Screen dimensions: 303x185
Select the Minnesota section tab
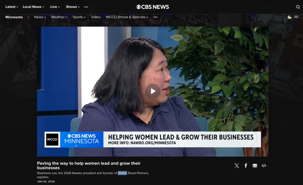click(14, 17)
